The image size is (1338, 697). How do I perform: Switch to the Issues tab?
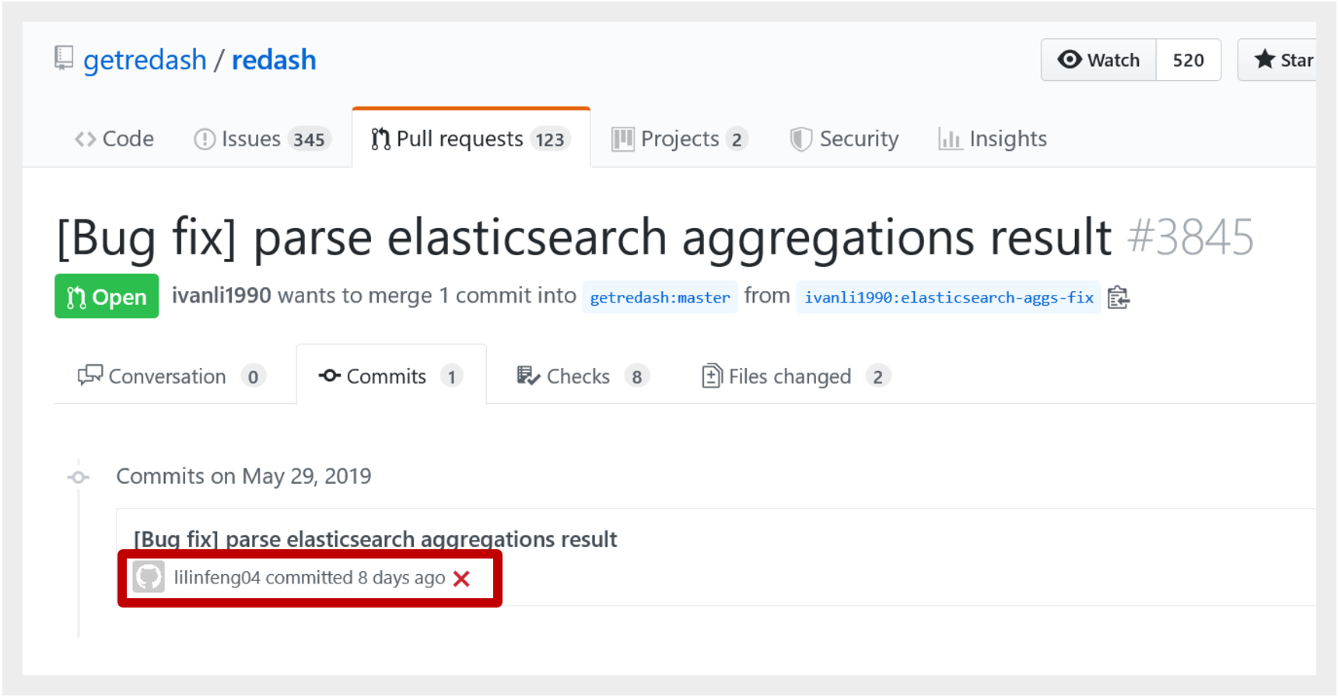click(x=262, y=138)
